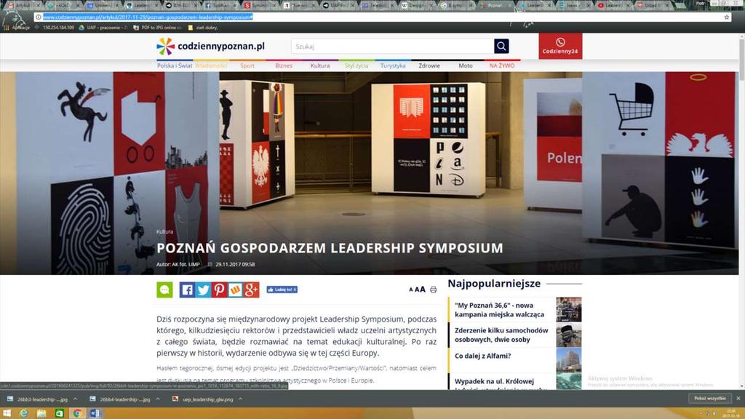Share article on Twitter

[204, 290]
